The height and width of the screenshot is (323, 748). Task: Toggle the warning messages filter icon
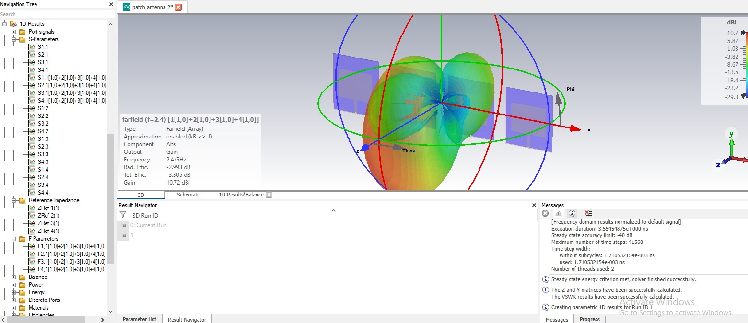tap(558, 213)
